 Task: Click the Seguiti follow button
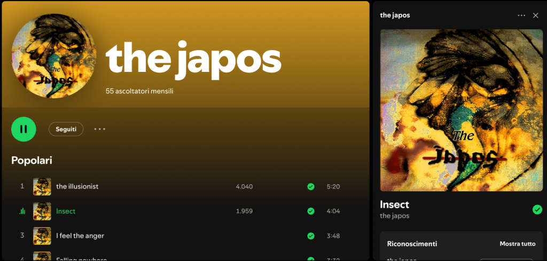(x=66, y=129)
